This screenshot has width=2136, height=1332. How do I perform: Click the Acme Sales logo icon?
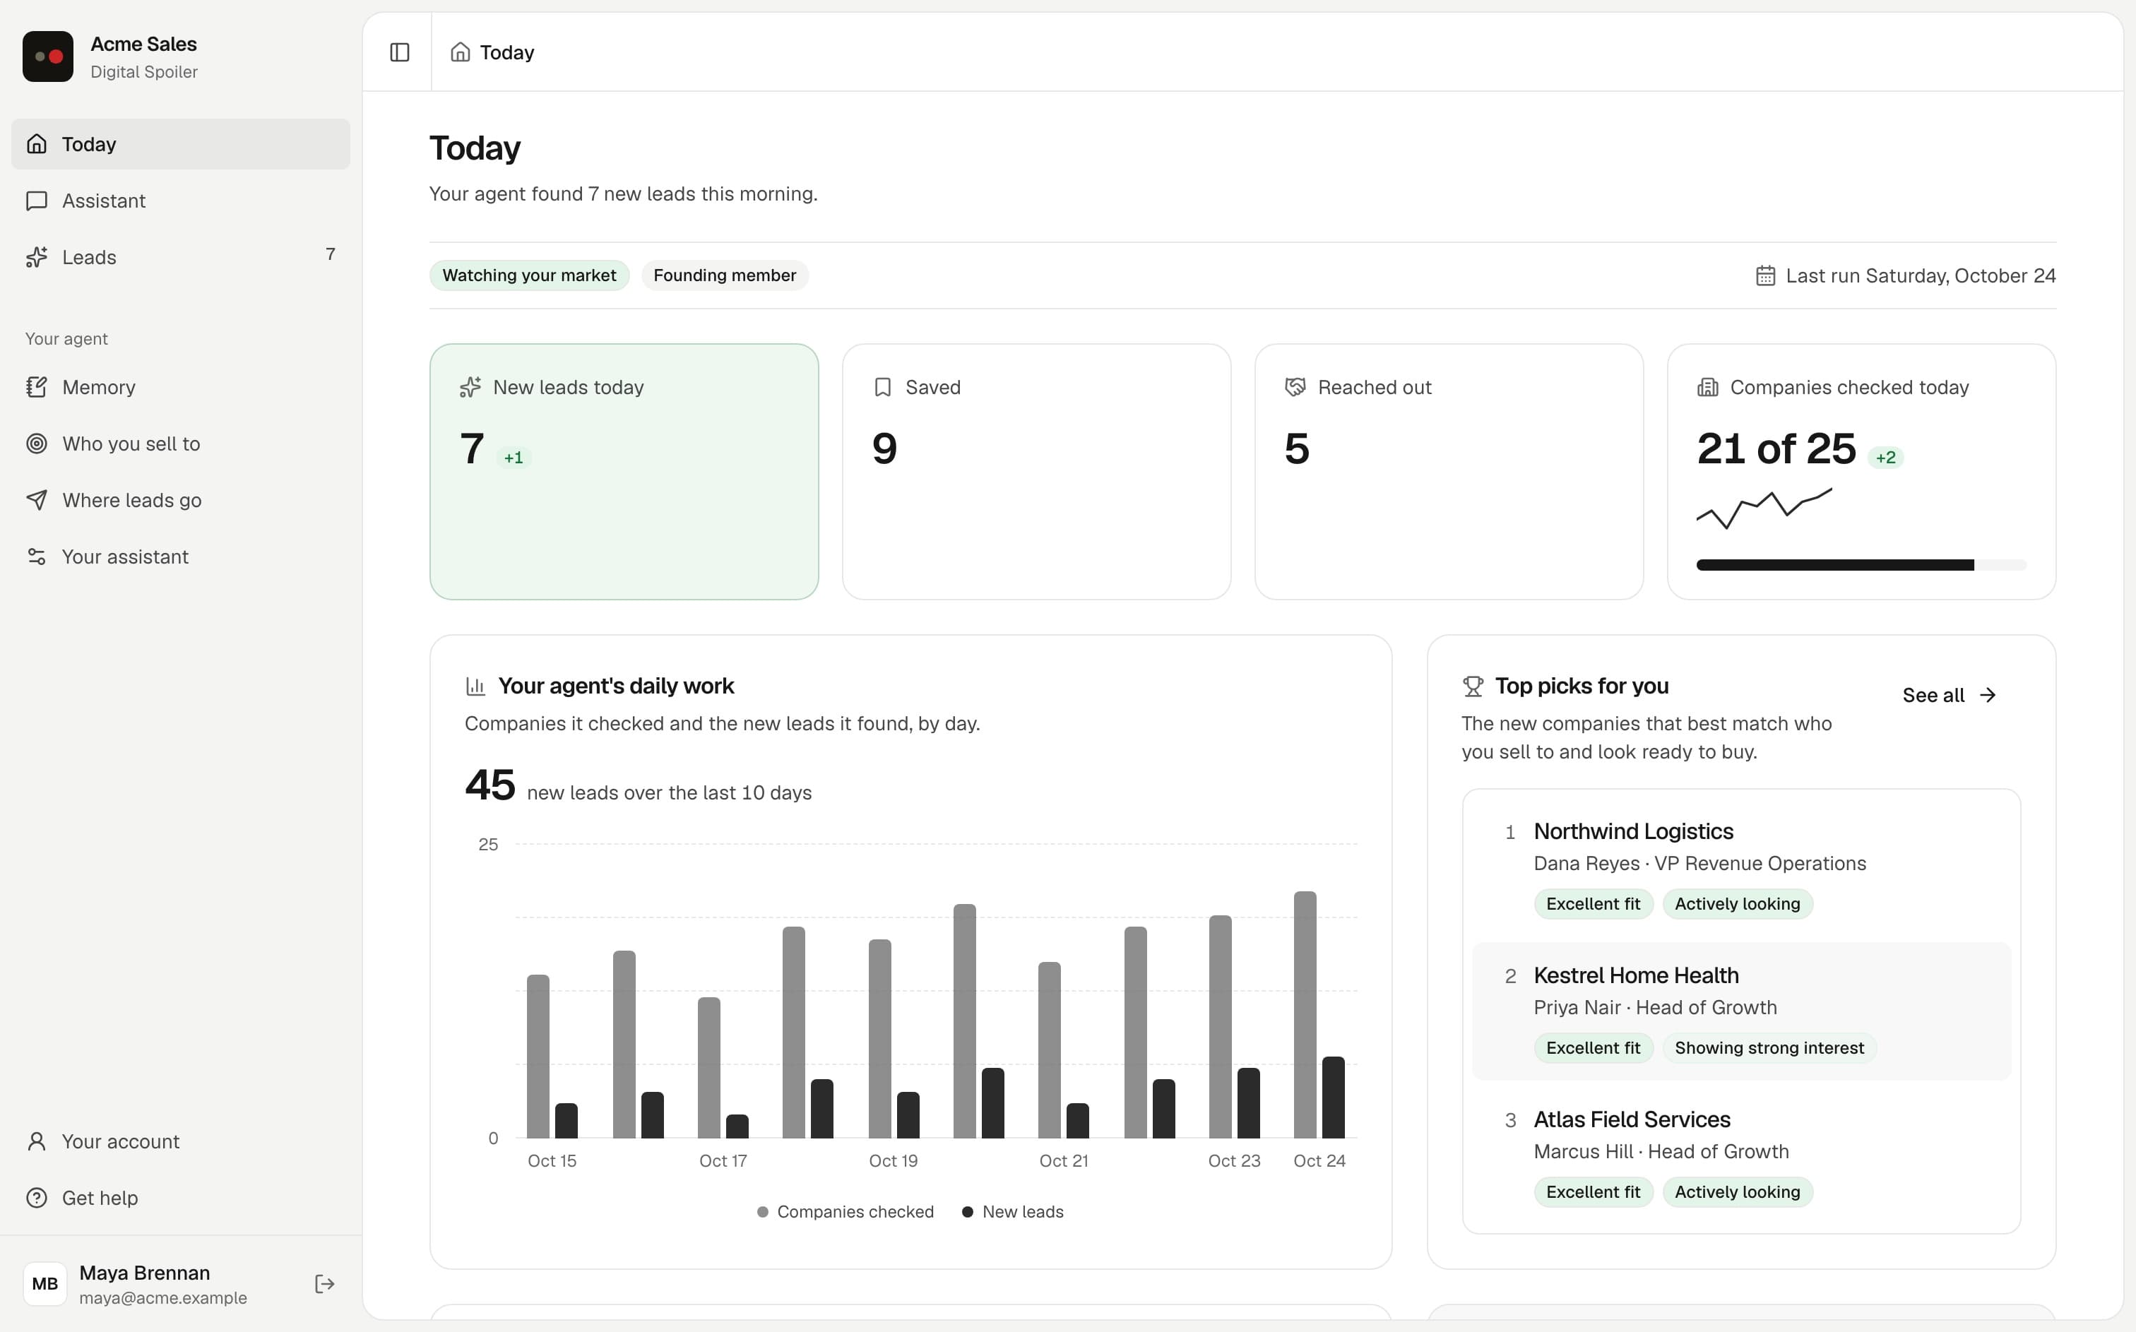pos(47,57)
